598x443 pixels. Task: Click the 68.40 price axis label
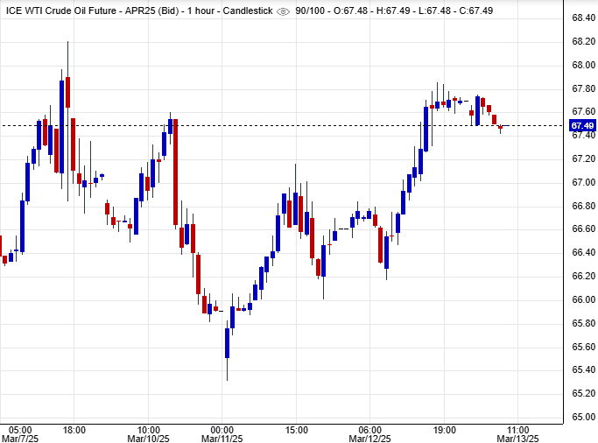(x=583, y=18)
